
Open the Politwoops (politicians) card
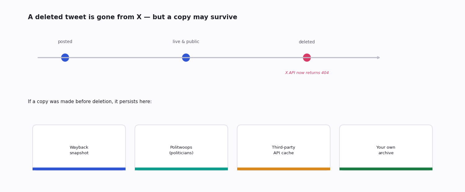pos(181,147)
